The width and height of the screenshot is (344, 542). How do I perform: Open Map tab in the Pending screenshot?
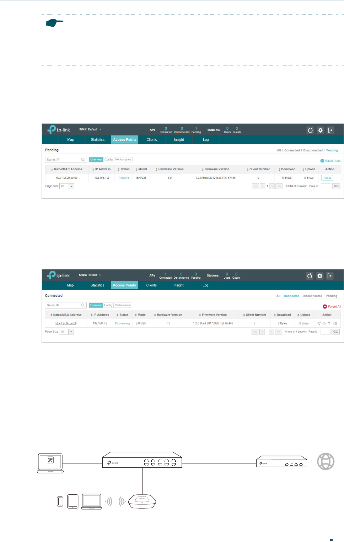point(71,140)
